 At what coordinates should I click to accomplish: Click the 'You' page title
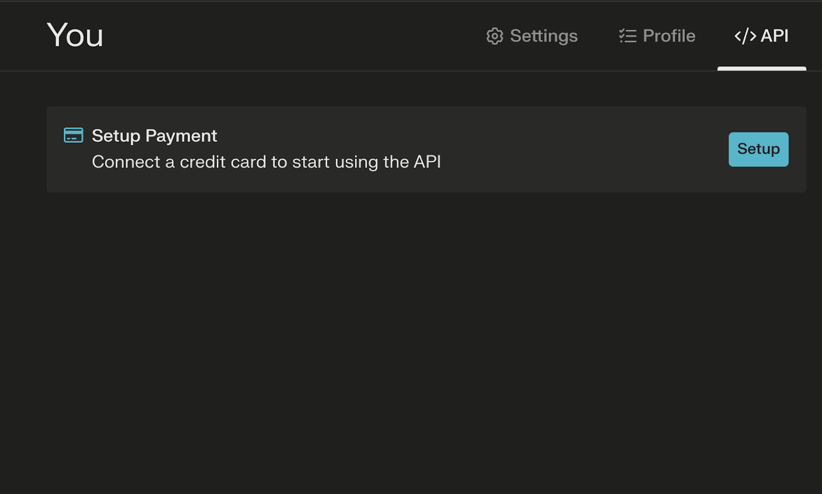pos(75,35)
